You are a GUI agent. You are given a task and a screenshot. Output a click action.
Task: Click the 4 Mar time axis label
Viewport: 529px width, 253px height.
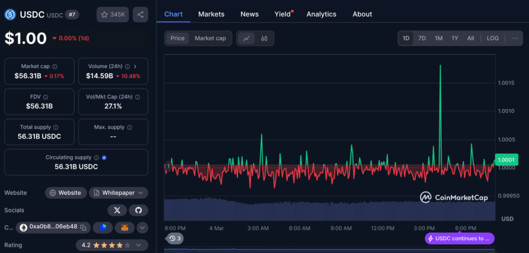pos(217,228)
